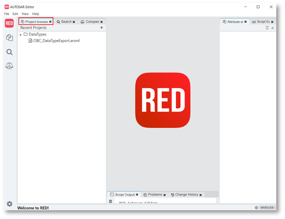Close the Script Editor tab
This screenshot has width=285, height=219.
[272, 22]
